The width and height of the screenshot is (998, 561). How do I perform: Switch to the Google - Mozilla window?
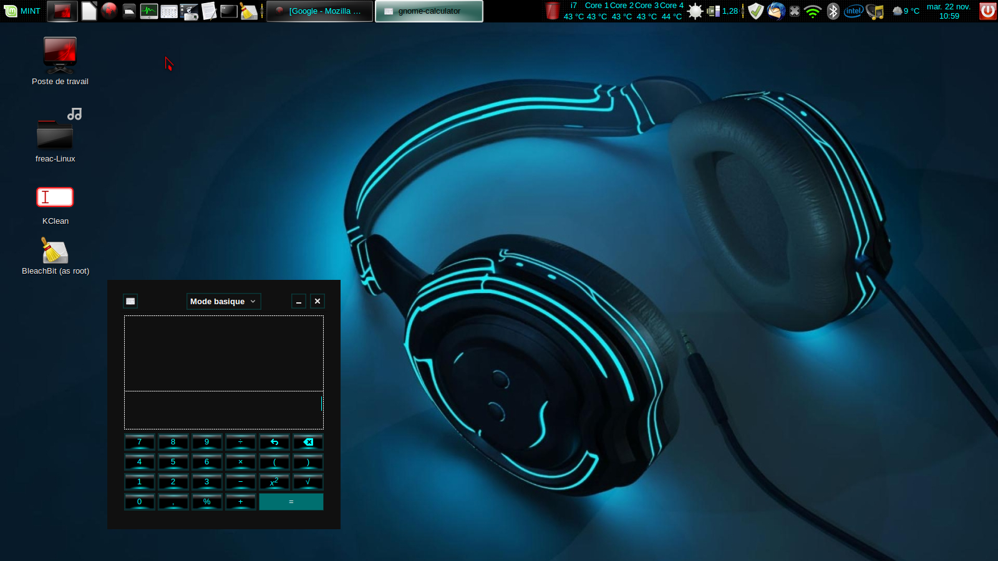[319, 11]
